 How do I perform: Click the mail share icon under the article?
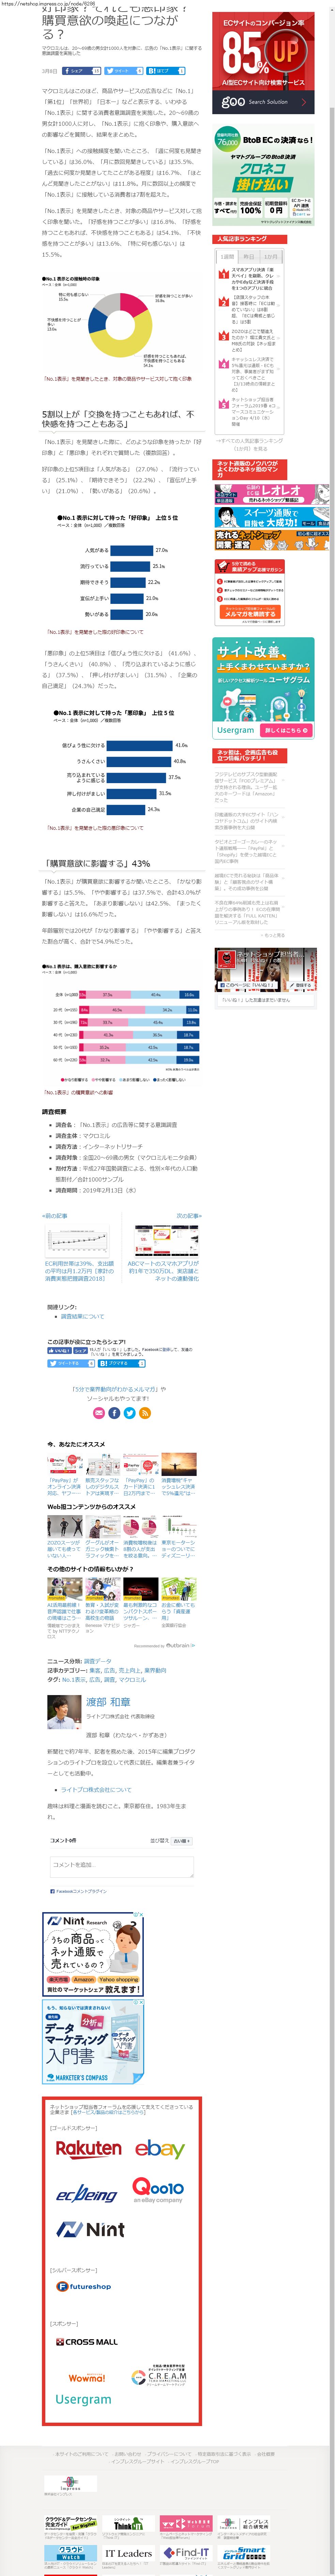(x=99, y=1413)
